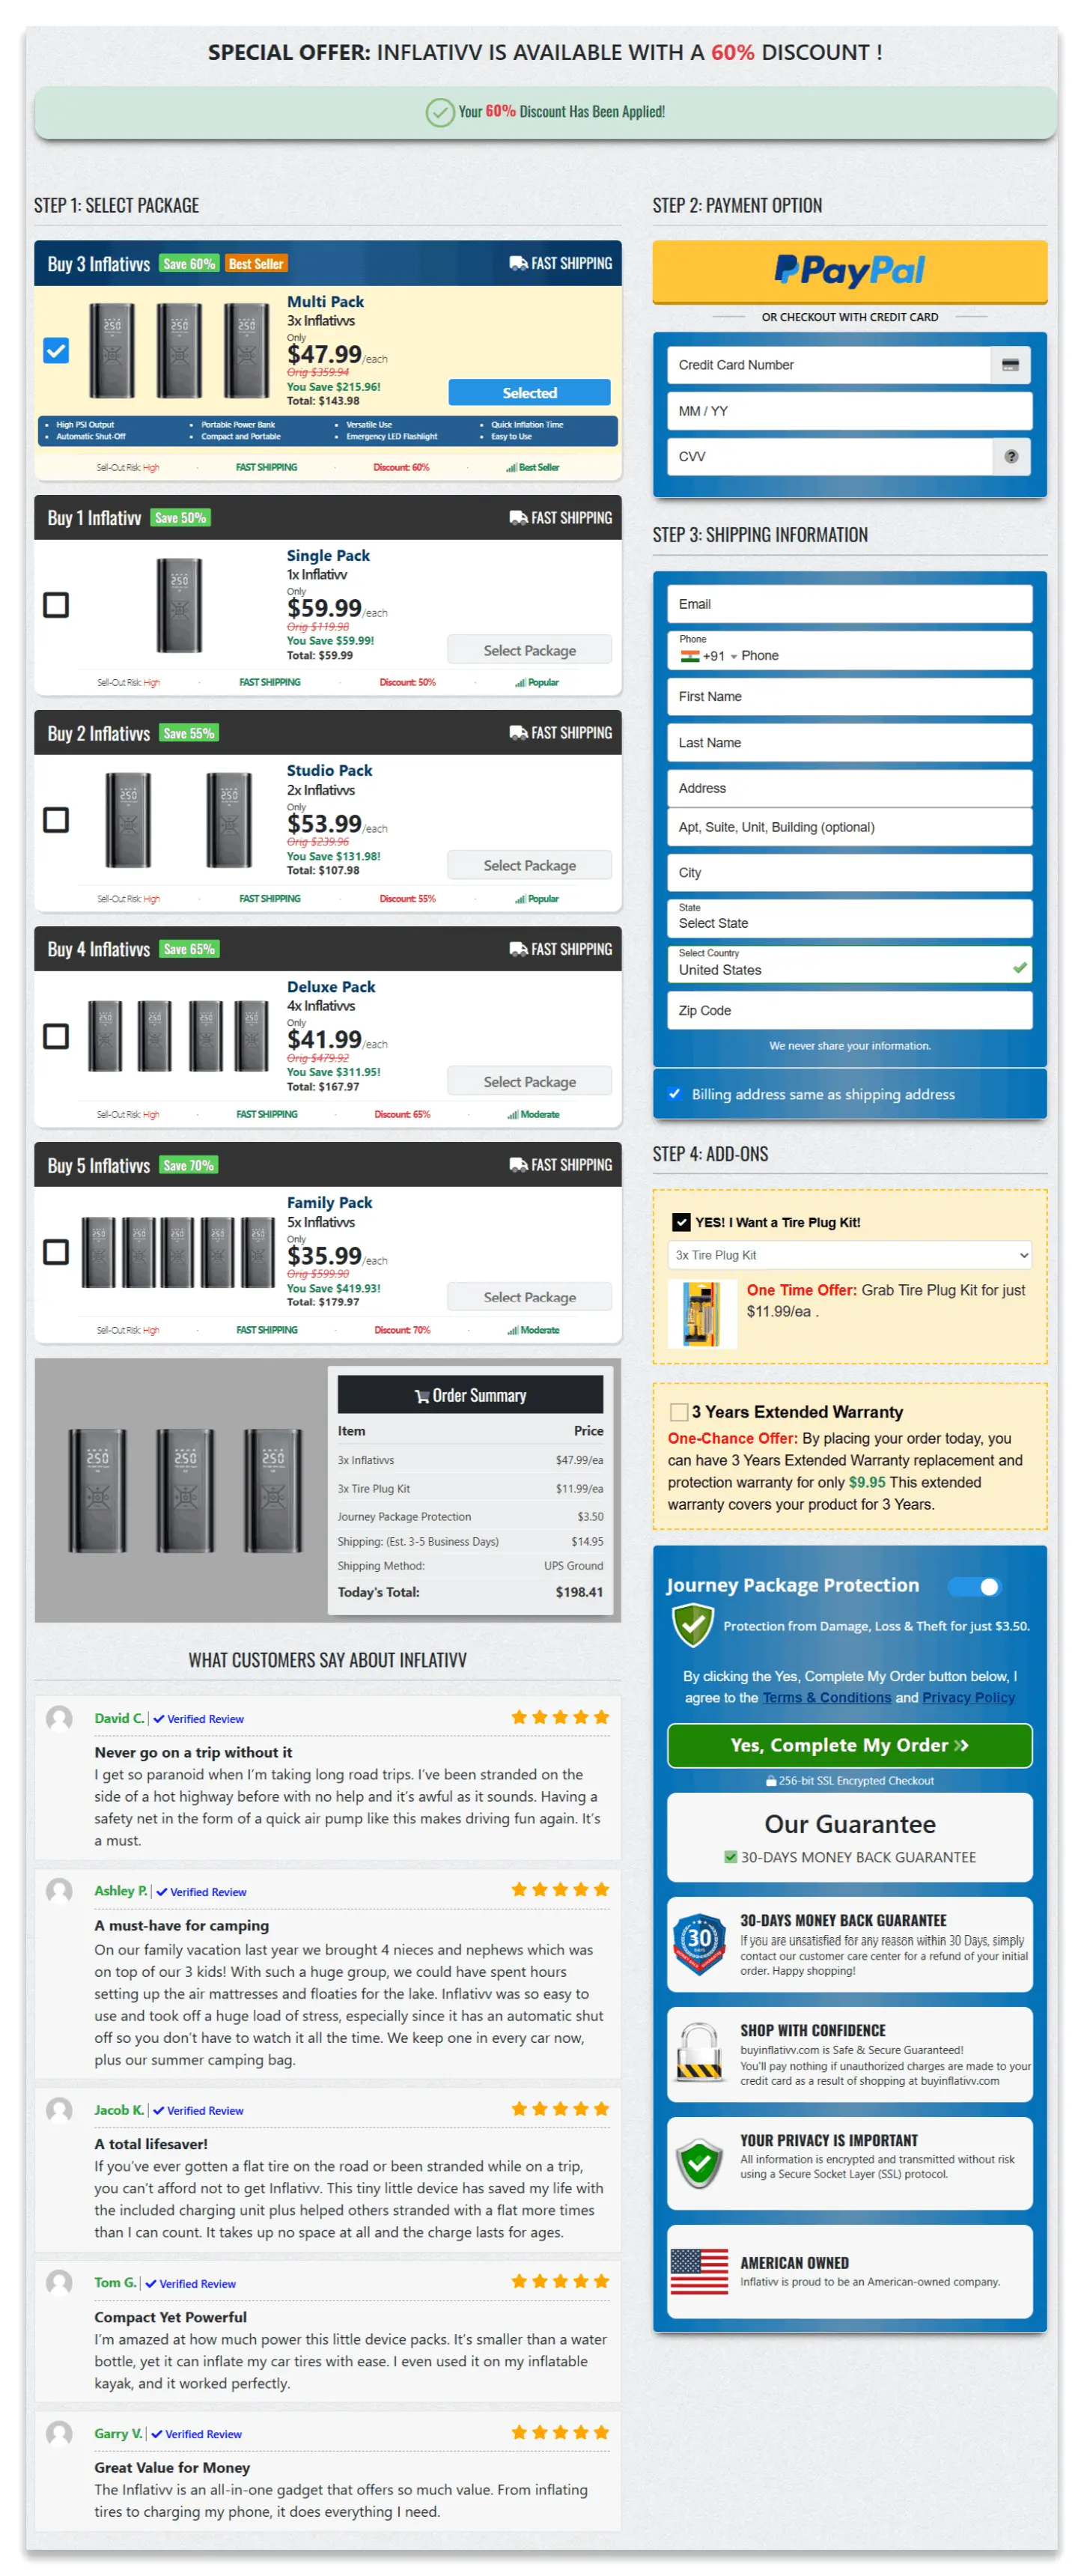
Task: Click the Last Name field
Action: (x=849, y=742)
